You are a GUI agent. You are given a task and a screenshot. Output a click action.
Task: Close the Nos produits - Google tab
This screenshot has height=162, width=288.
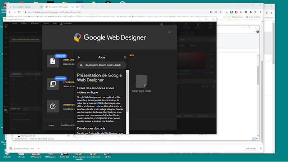click(41, 7)
